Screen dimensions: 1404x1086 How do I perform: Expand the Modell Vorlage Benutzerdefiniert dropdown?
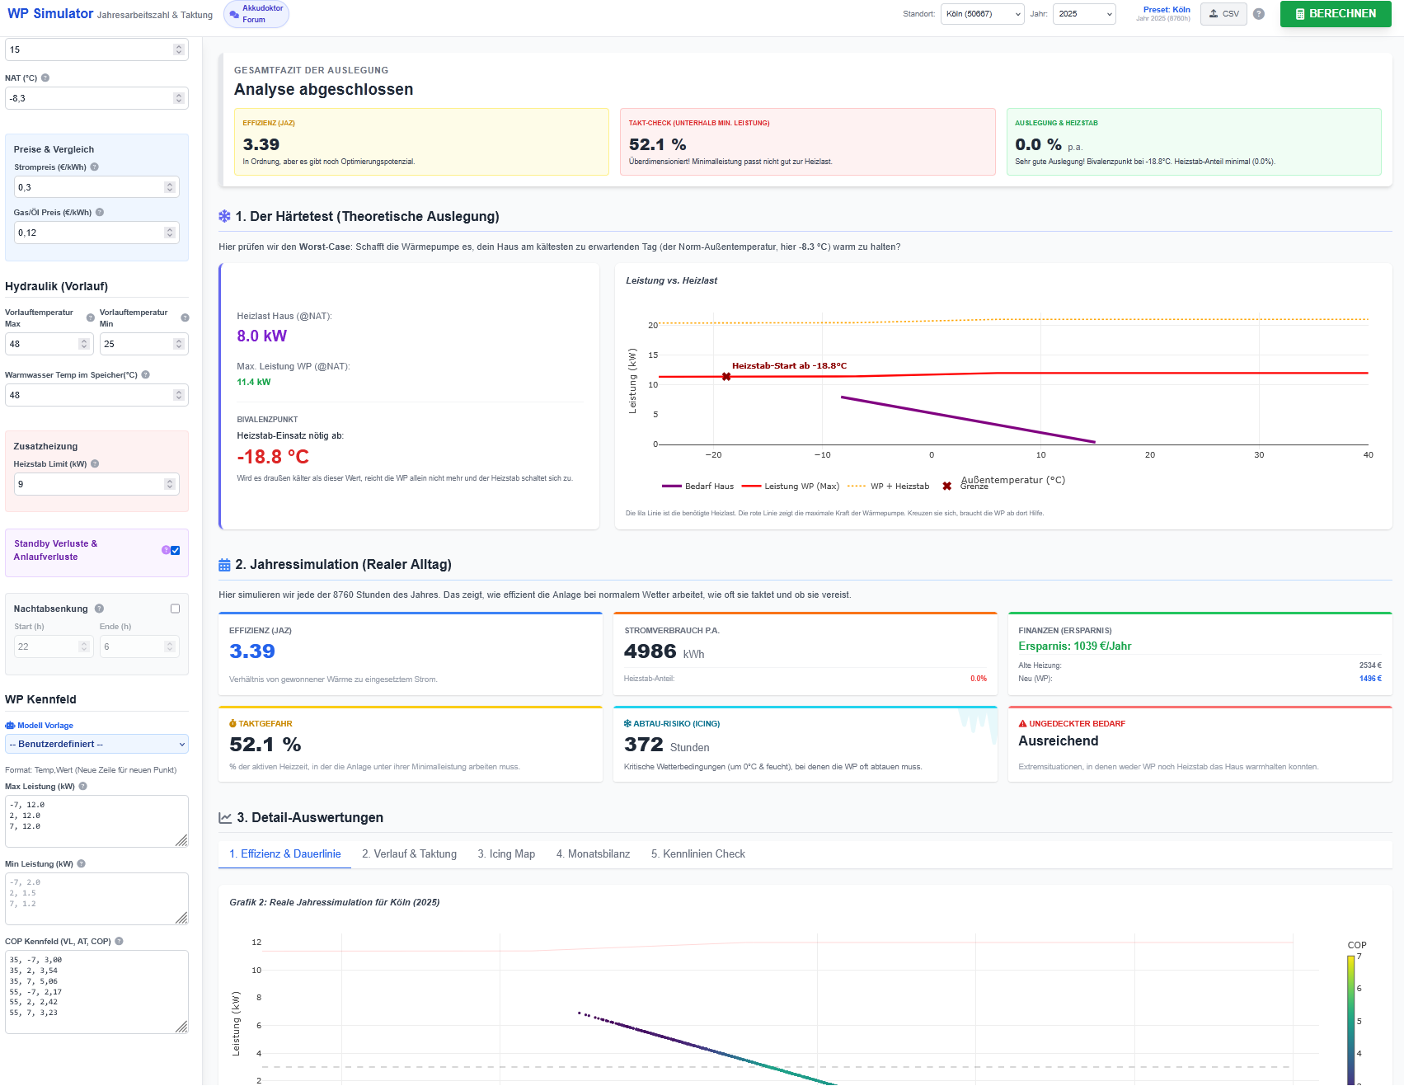click(96, 744)
